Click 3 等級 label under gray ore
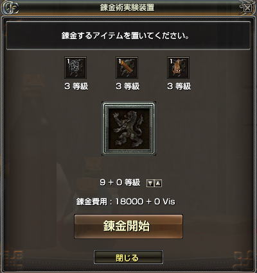This screenshot has width=257, height=273. click(x=76, y=87)
